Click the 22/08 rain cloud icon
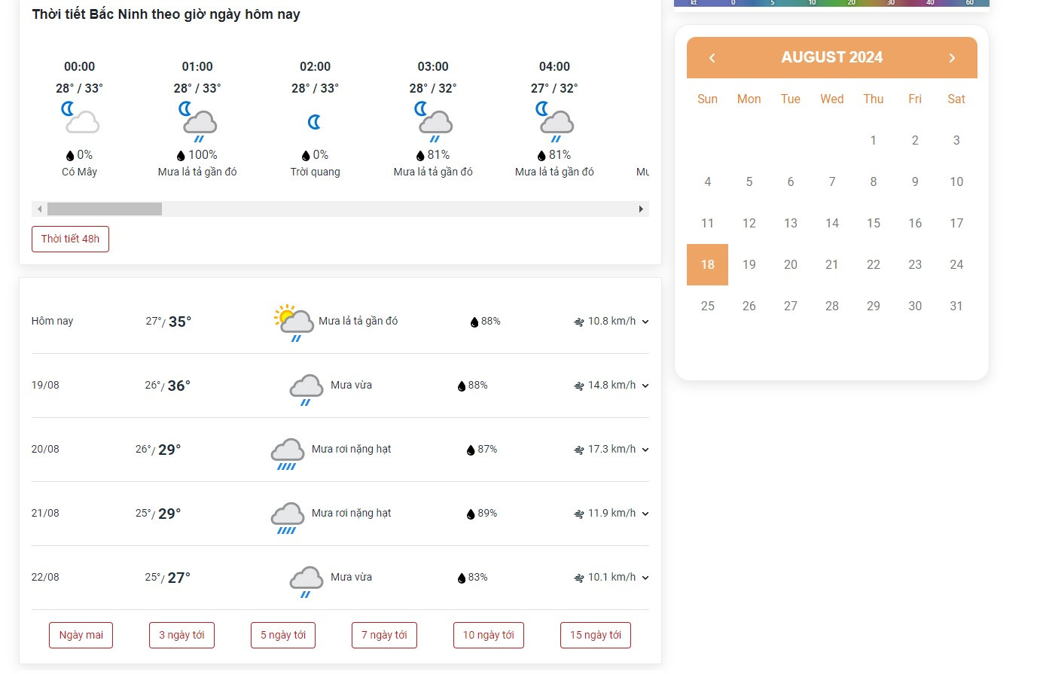This screenshot has height=674, width=1043. click(306, 581)
